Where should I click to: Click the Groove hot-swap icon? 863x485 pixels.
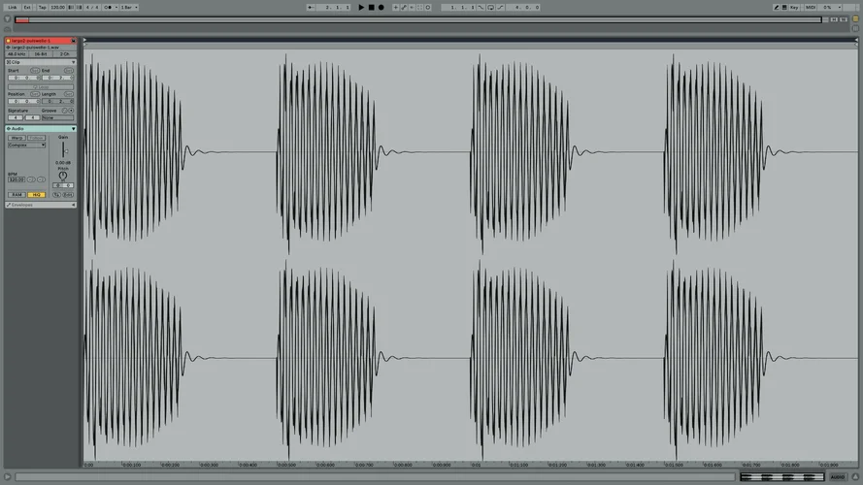pyautogui.click(x=64, y=111)
